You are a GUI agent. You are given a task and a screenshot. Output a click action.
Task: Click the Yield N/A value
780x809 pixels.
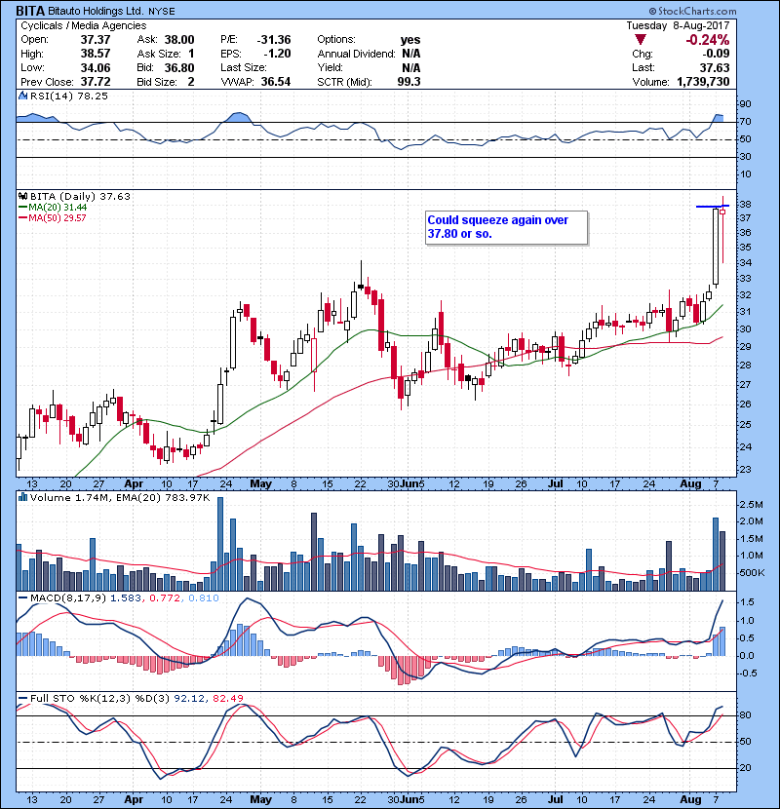(410, 67)
